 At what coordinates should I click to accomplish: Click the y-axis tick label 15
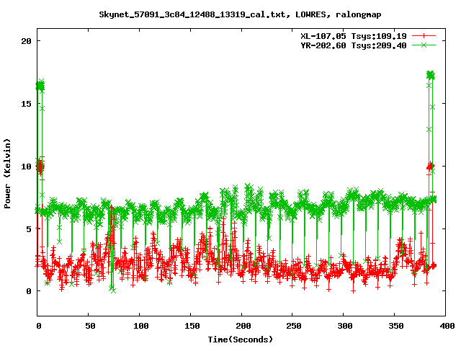[26, 104]
